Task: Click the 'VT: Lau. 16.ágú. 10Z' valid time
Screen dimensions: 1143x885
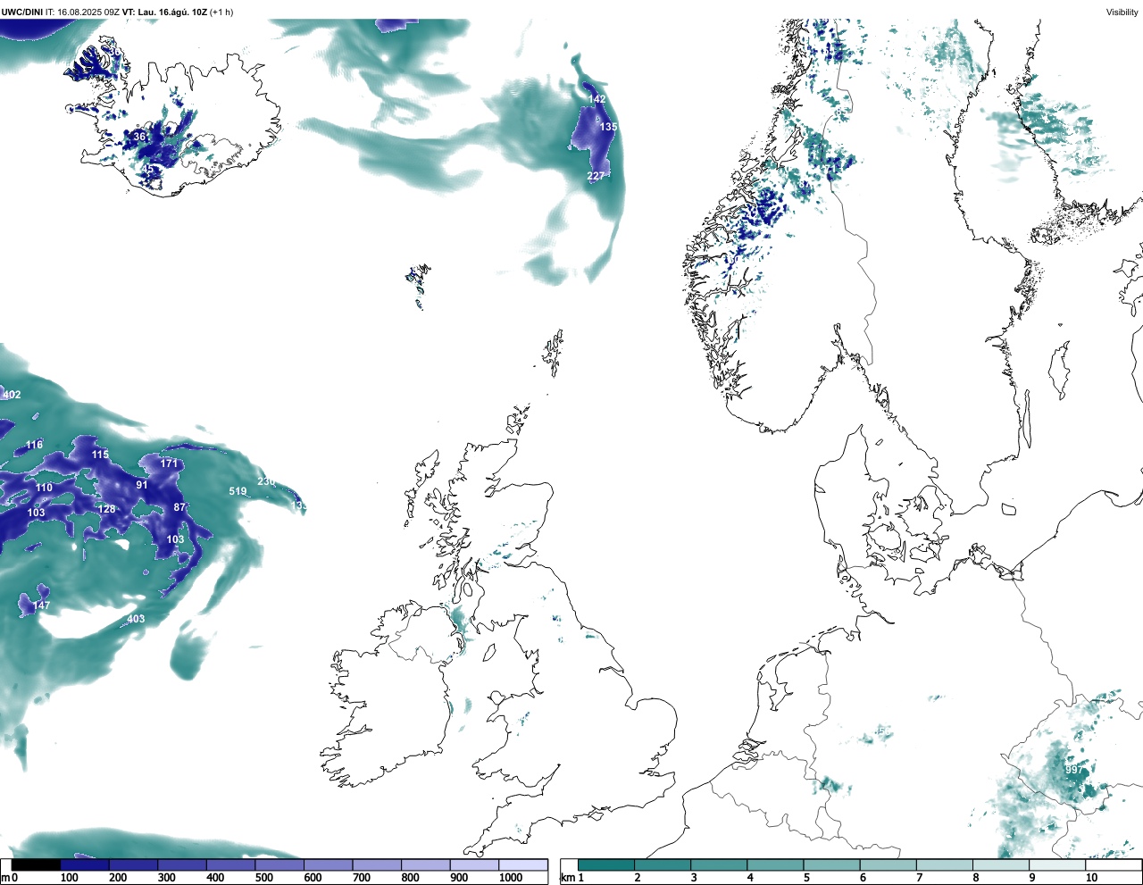Action: (x=164, y=12)
